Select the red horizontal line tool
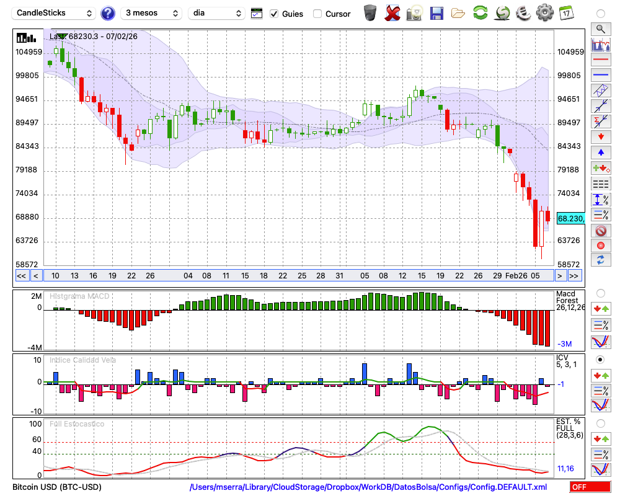620x496 pixels. [x=601, y=60]
